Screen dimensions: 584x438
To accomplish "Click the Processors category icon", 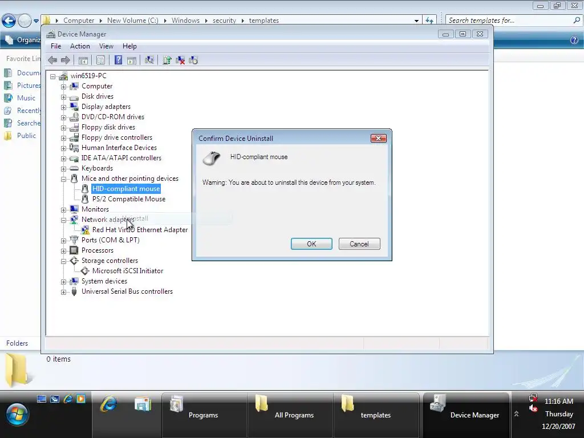I will (x=74, y=250).
